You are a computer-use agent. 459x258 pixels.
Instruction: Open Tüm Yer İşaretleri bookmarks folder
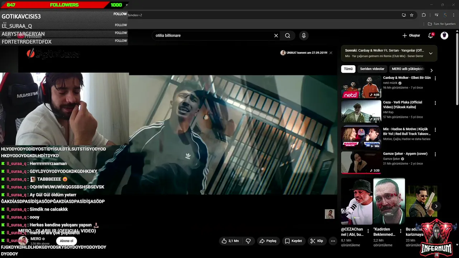coord(442,24)
